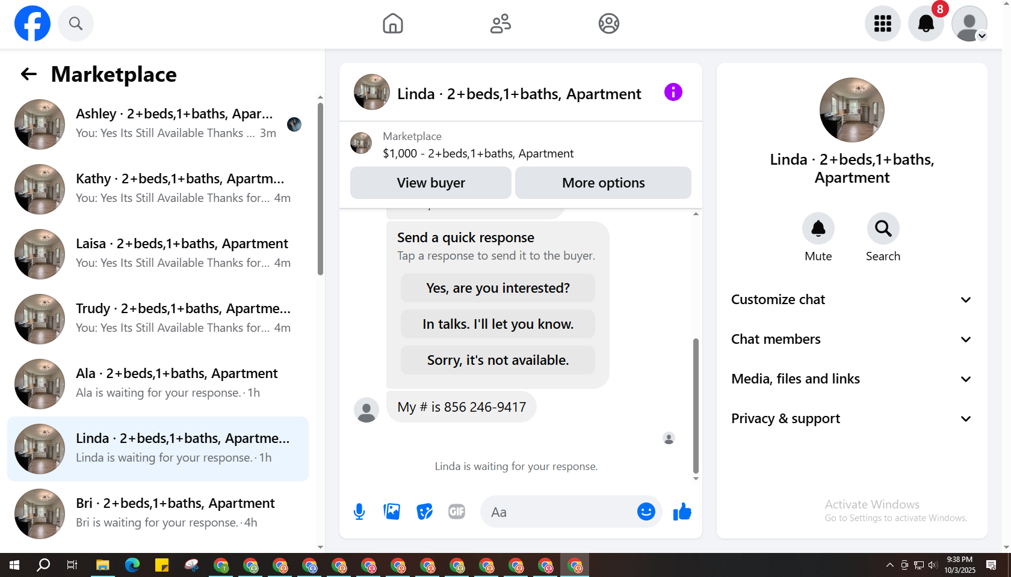Open the Bri apartment conversation
This screenshot has width=1011, height=577.
point(158,513)
